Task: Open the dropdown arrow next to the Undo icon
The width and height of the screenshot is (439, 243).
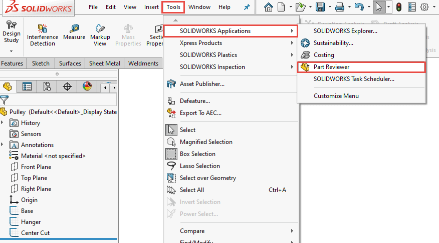Action: click(x=369, y=7)
